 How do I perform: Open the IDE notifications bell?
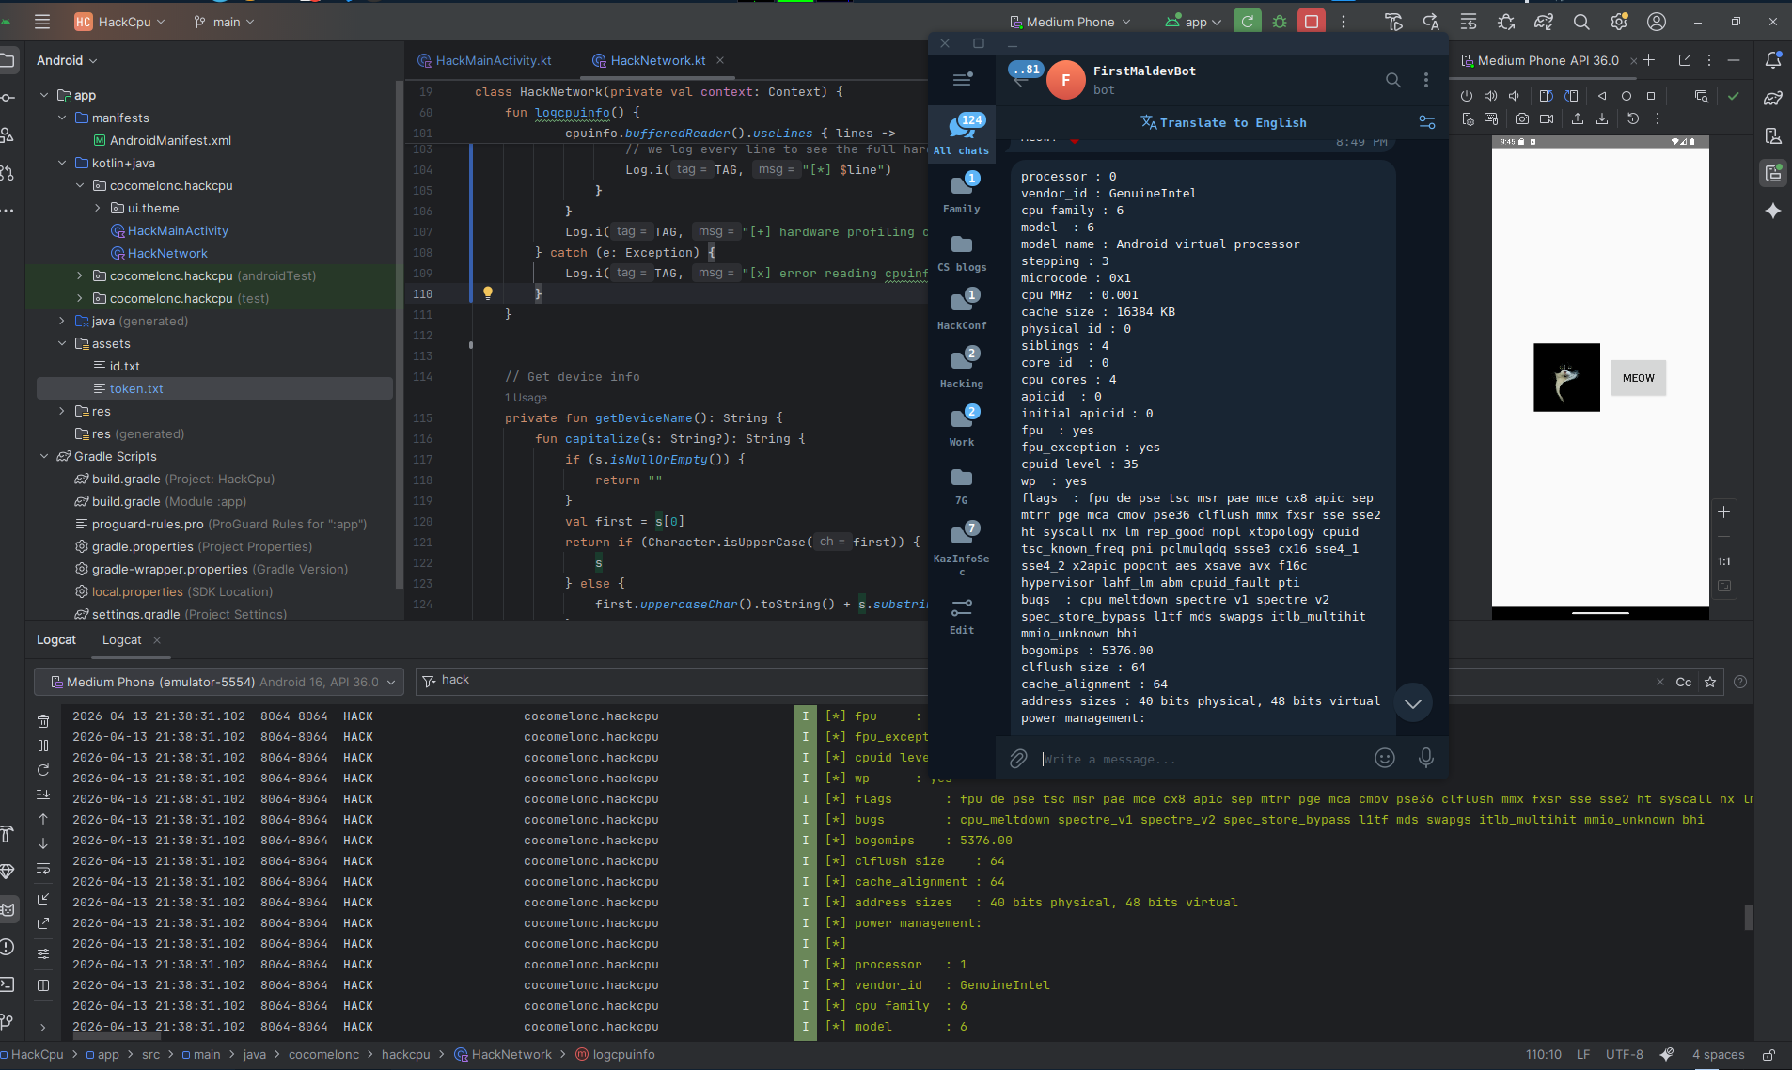point(1772,60)
